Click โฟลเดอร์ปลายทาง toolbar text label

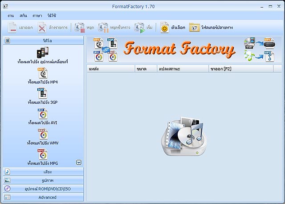point(217,28)
